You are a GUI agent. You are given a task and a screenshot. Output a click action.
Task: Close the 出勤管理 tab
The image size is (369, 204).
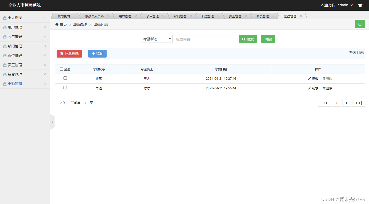[x=301, y=16]
